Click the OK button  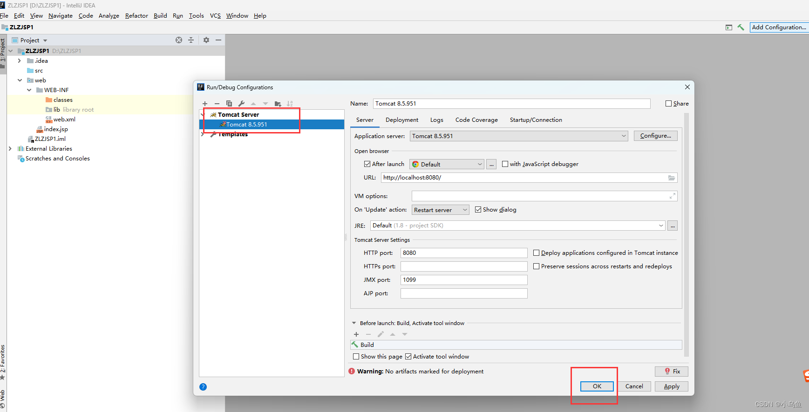[597, 386]
